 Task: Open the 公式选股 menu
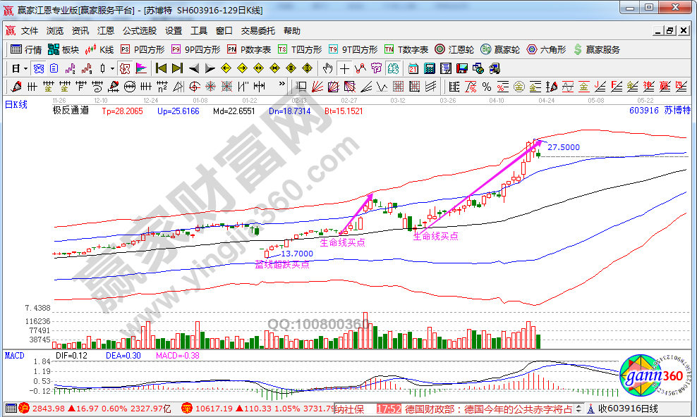pyautogui.click(x=140, y=30)
